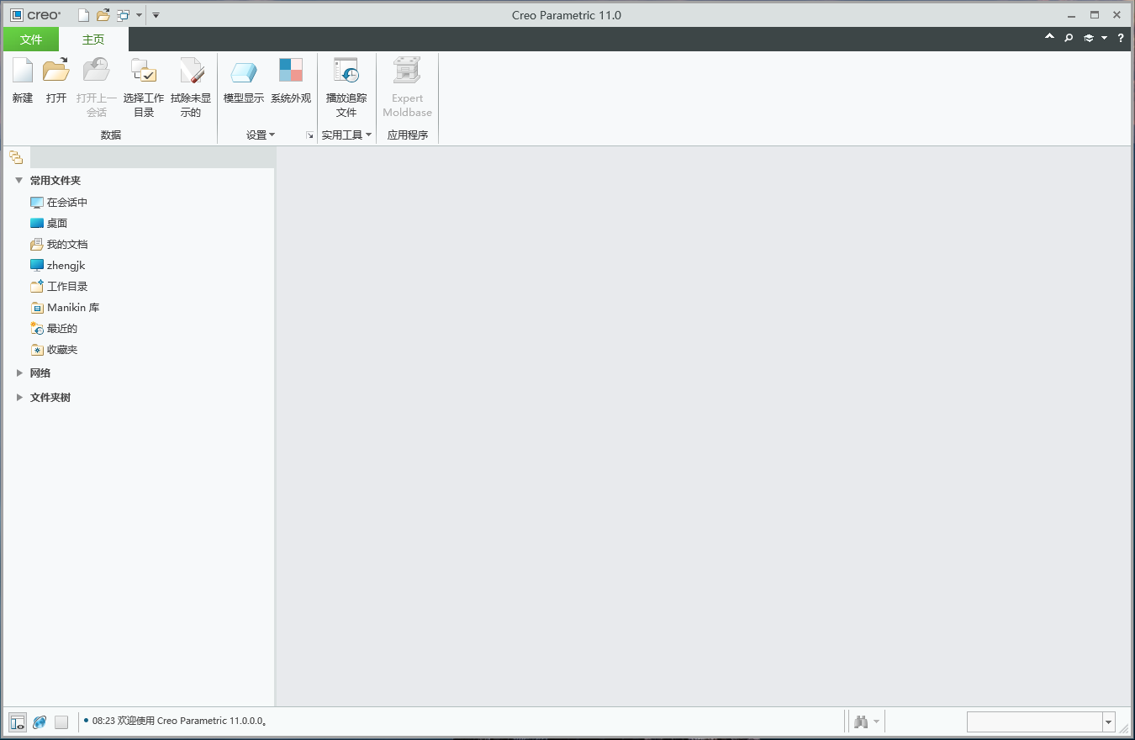The width and height of the screenshot is (1135, 740).
Task: Expand the 网络 network section
Action: click(x=19, y=373)
